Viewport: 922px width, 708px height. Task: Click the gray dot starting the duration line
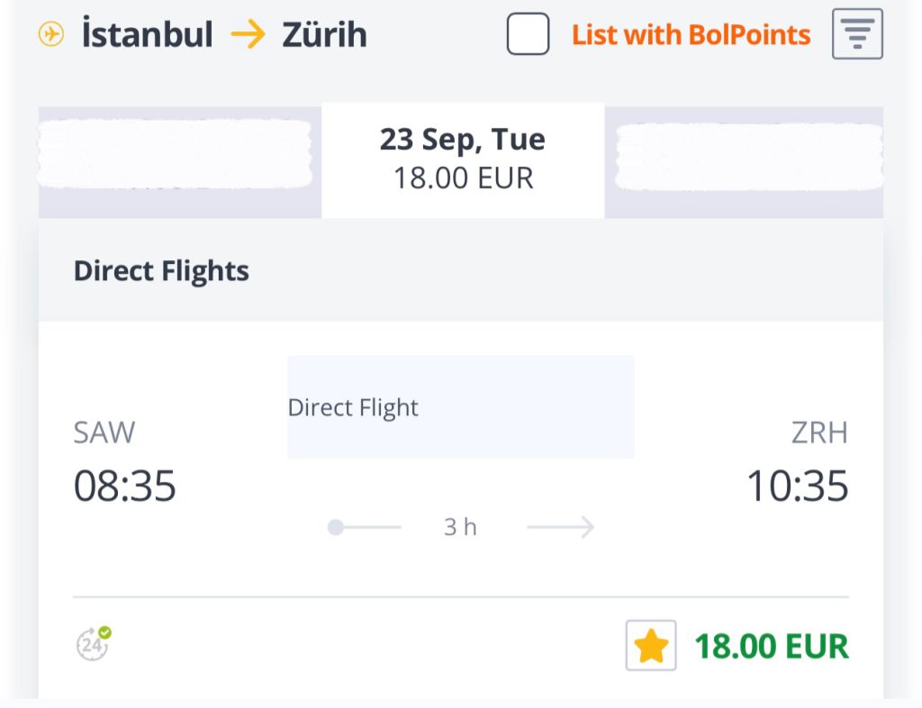pos(336,527)
